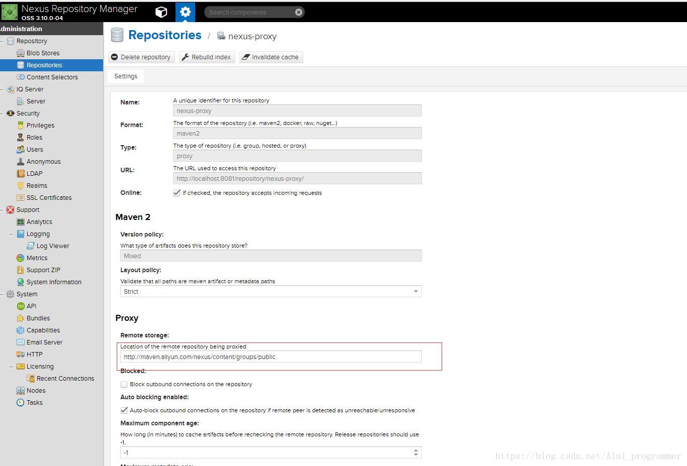Click the Support ZIP icon

click(20, 270)
